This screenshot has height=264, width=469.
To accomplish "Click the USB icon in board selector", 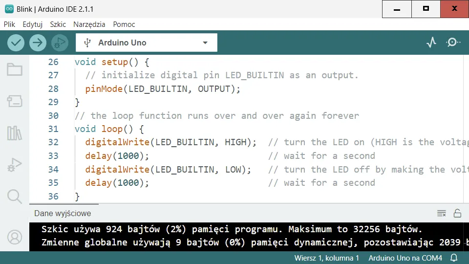I will click(x=87, y=43).
